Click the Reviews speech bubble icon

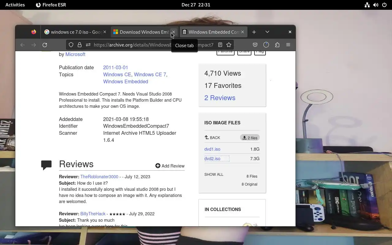pos(46,165)
